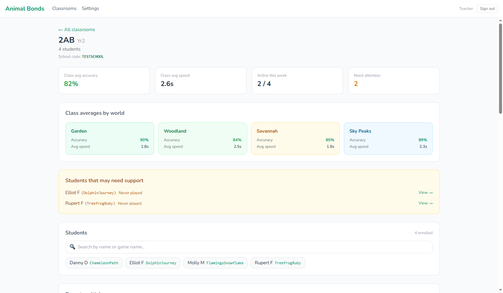View Elliot F support details
The width and height of the screenshot is (503, 293).
coord(425,193)
